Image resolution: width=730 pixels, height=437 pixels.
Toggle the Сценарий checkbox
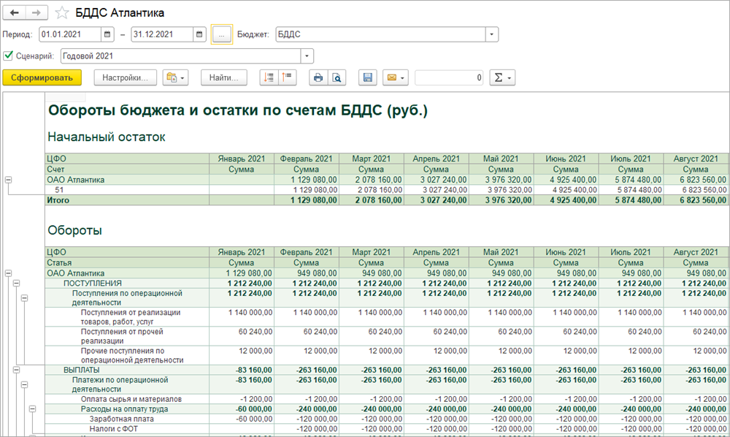click(x=8, y=56)
